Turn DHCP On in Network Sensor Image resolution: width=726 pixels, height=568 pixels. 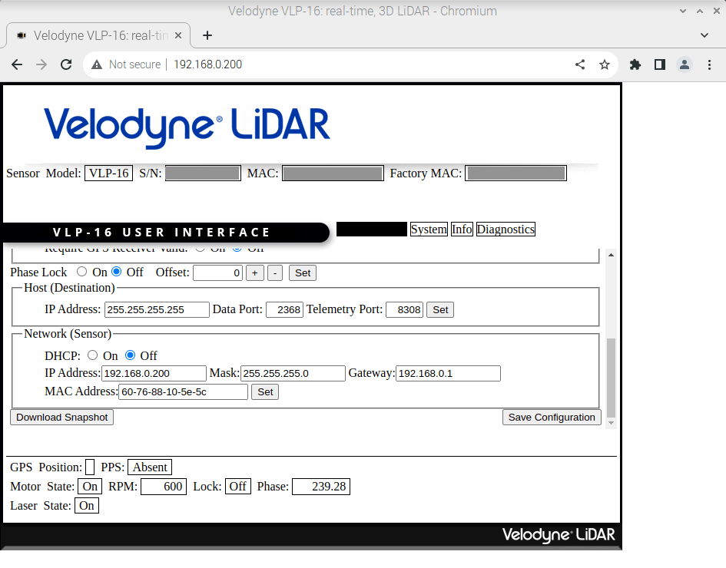point(91,355)
